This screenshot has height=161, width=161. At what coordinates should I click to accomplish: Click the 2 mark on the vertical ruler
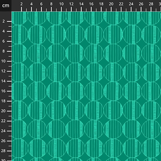click(x=3, y=21)
